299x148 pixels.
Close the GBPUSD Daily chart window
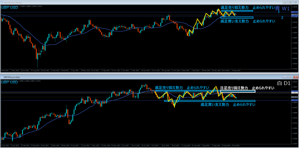pyautogui.click(x=295, y=77)
